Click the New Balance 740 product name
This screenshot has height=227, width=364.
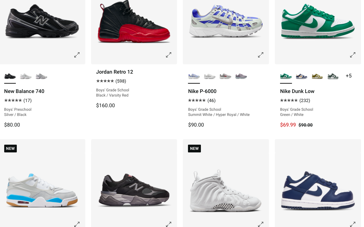point(24,91)
